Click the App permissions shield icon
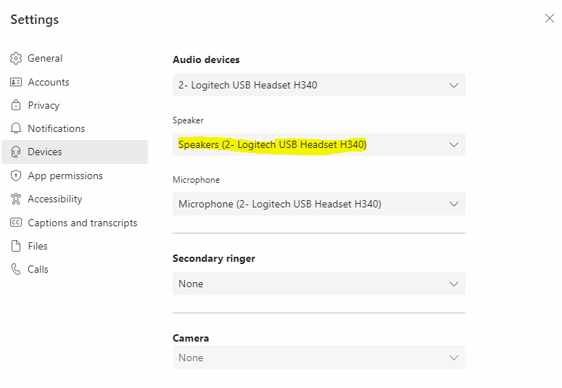562x388 pixels. (x=16, y=176)
